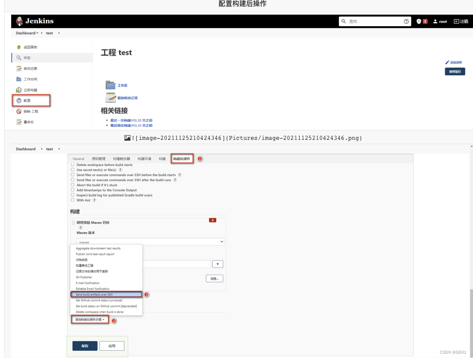Open help for SSH after the build runs
This screenshot has width=473, height=358.
tap(175, 180)
